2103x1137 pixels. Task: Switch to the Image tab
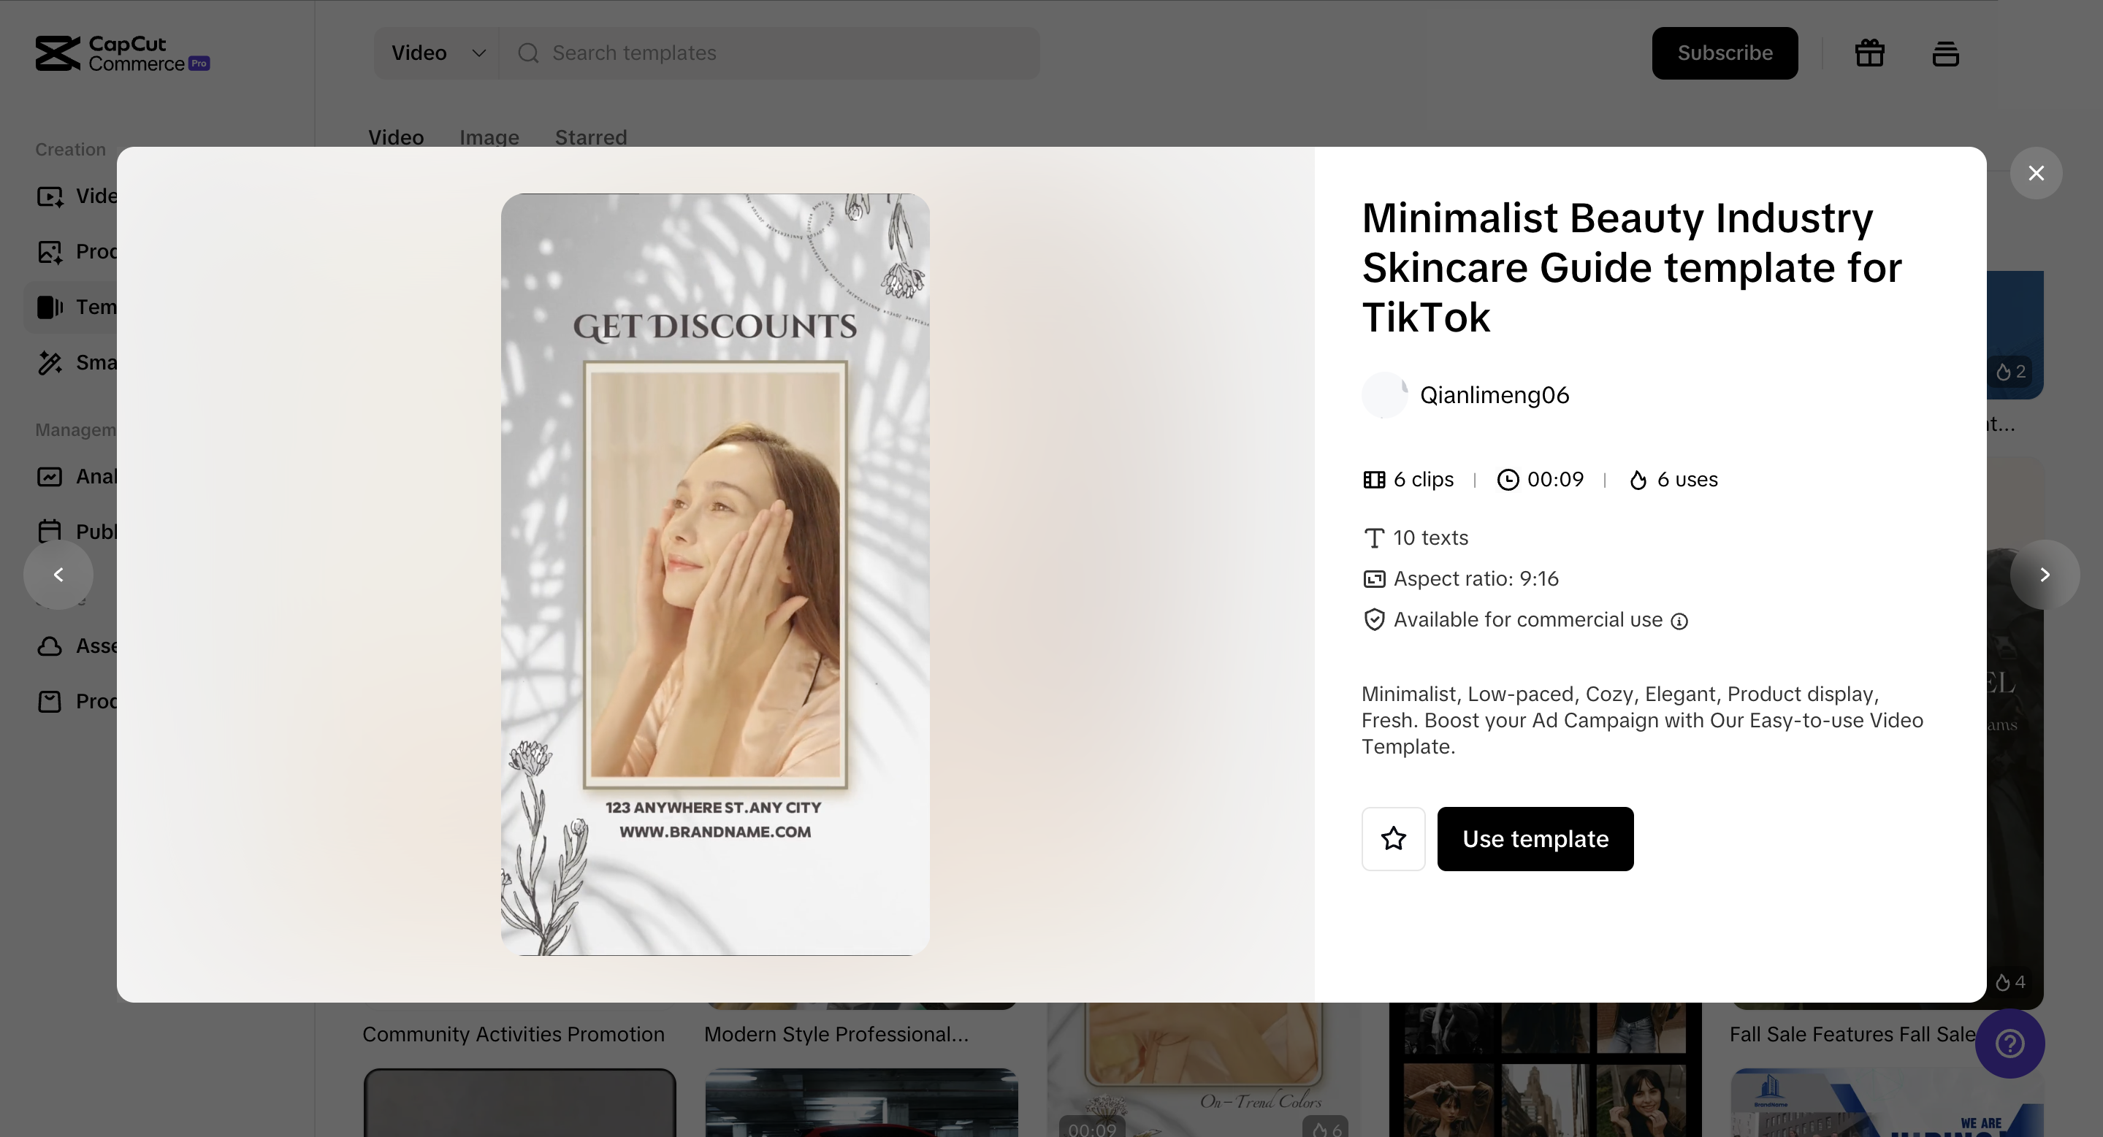[x=489, y=137]
